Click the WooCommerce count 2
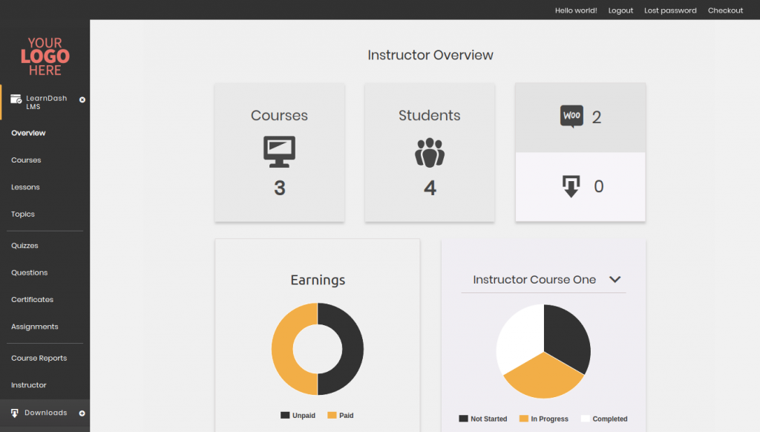The image size is (760, 432). (x=597, y=117)
